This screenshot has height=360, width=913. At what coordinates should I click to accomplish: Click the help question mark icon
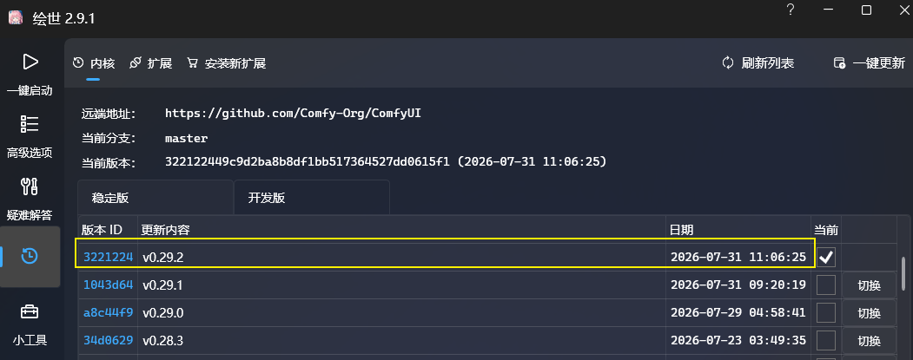point(791,10)
